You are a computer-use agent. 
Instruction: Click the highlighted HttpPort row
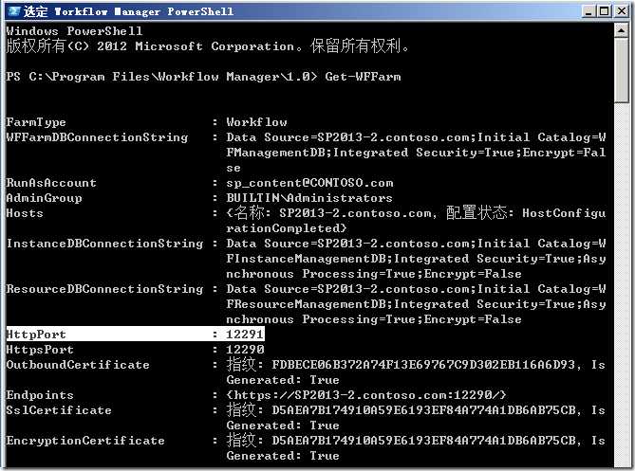pos(135,335)
